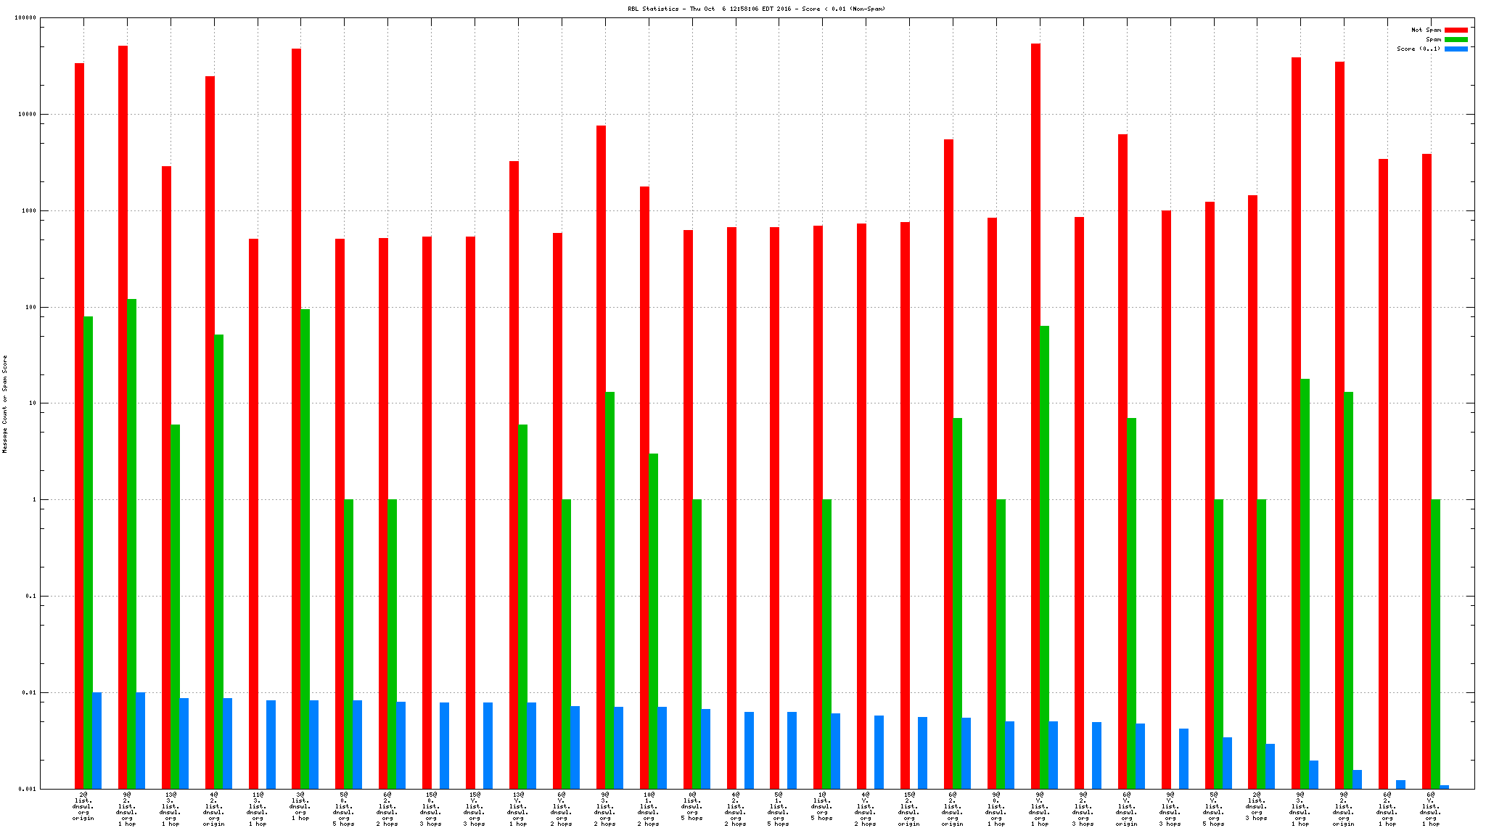Screen dimensions: 1486x836
Task: Click the blue score bar for '2@list.dnswl.org origin'
Action: 97,740
